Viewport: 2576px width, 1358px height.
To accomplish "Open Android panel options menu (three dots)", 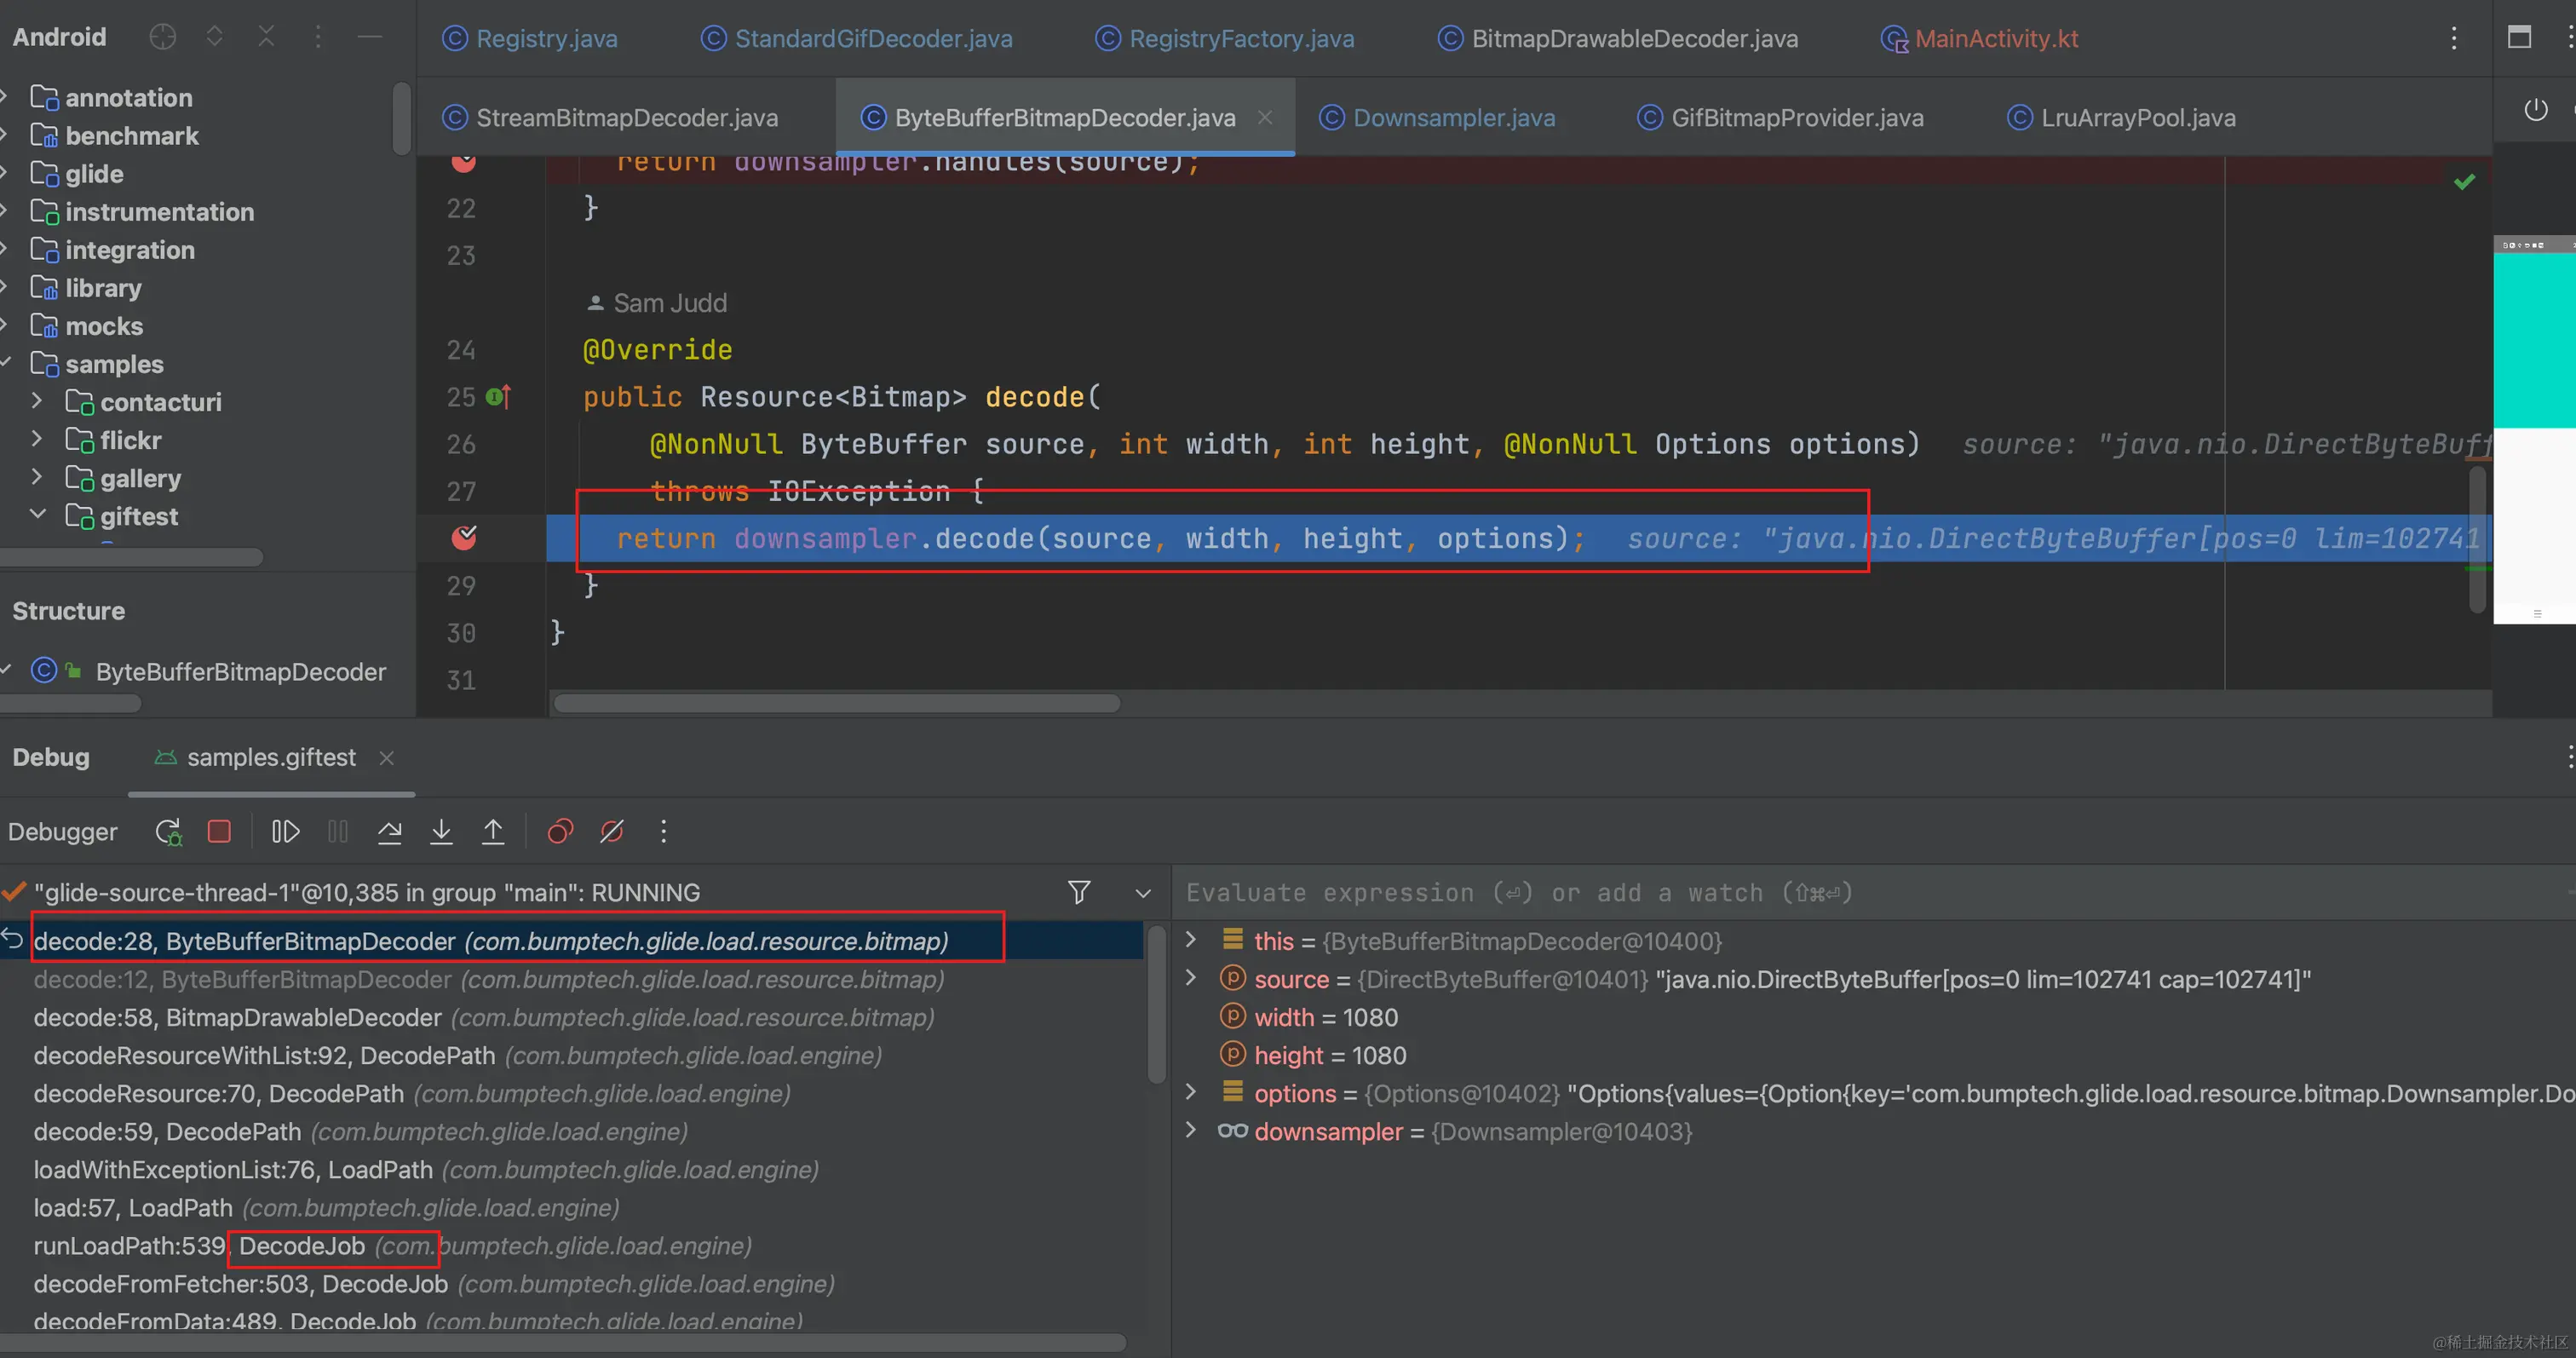I will click(318, 37).
